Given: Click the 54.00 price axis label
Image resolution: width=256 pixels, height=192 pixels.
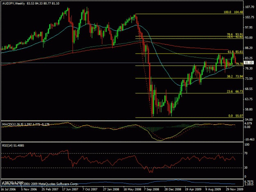Looking at the screenshot, I should (249, 120).
